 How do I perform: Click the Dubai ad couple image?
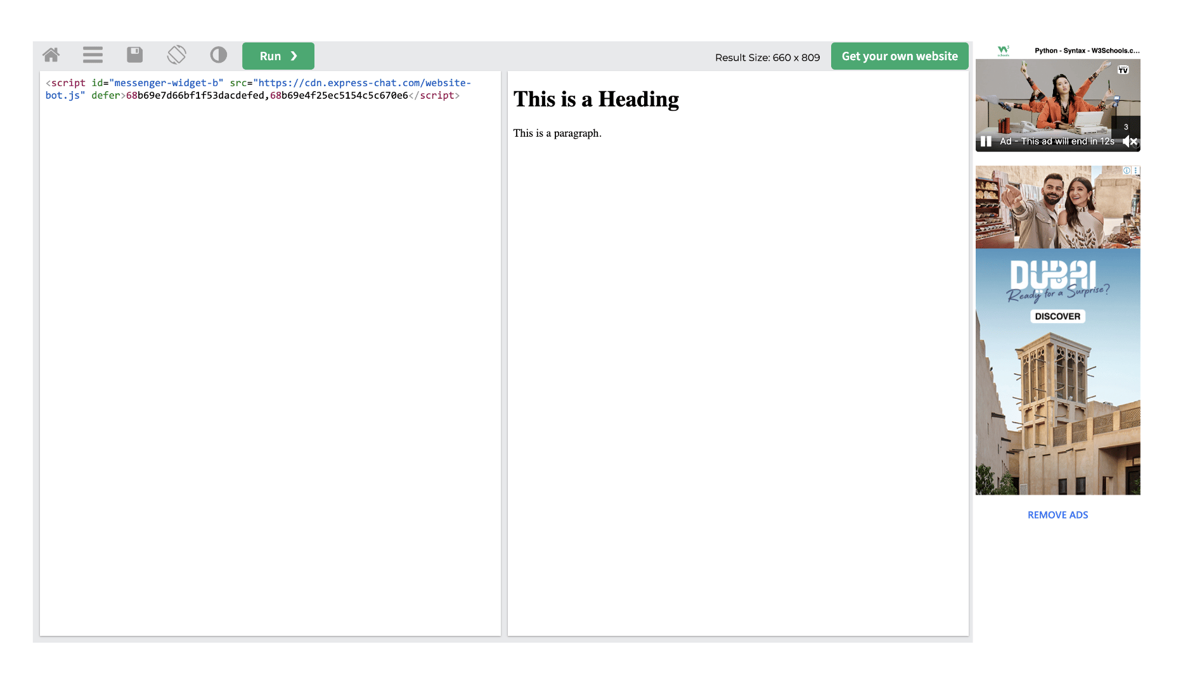pos(1057,207)
